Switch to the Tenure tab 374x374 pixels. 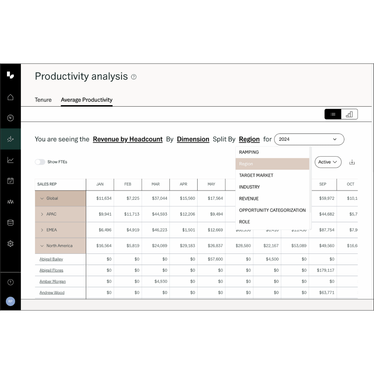click(43, 100)
